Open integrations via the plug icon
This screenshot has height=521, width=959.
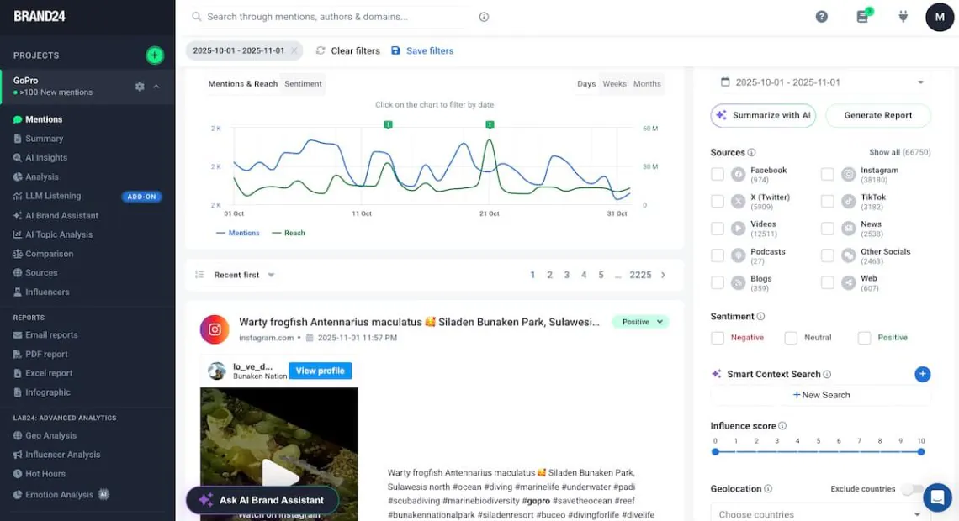click(903, 16)
